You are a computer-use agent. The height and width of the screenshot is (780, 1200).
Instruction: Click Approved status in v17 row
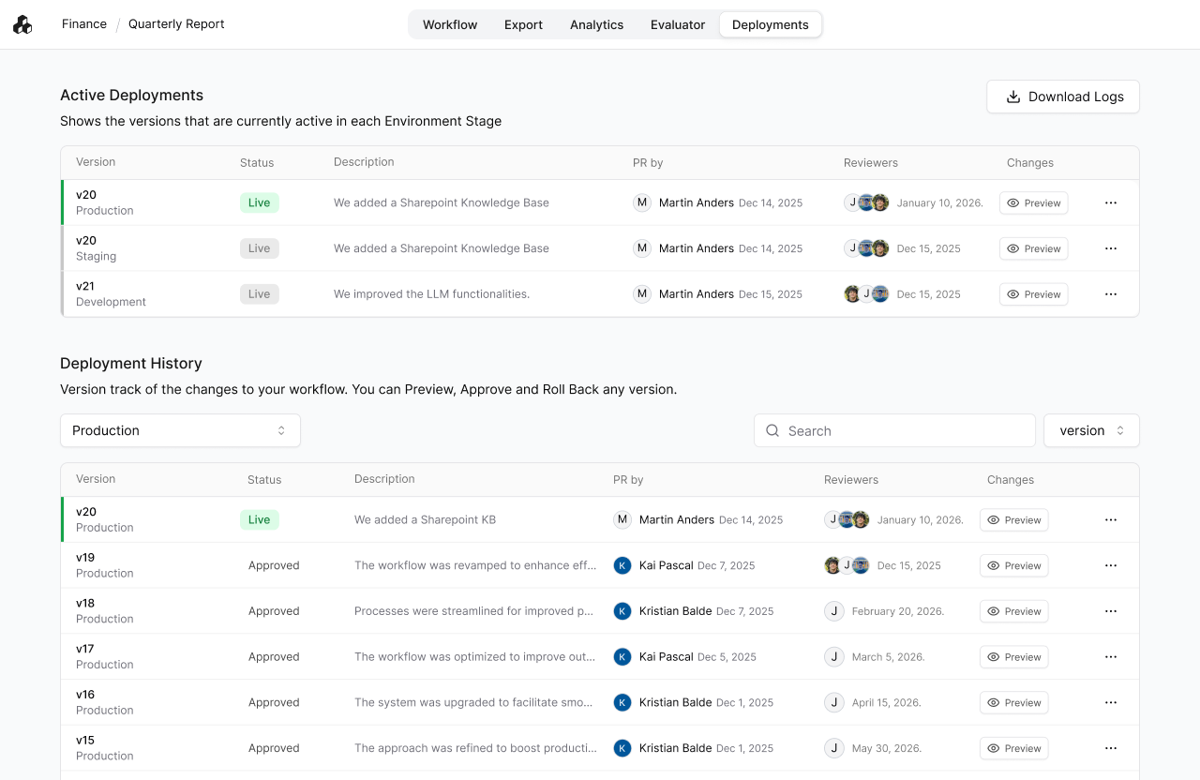[x=274, y=657]
